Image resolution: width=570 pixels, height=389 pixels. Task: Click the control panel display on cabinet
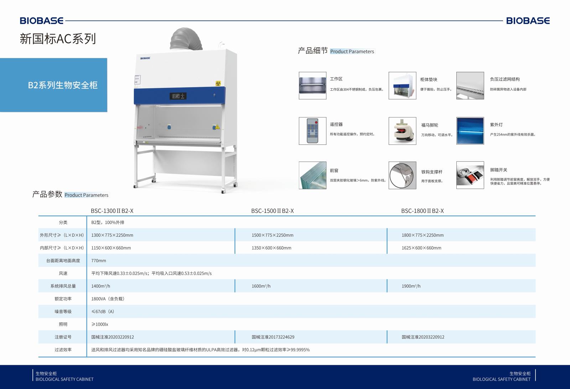[178, 96]
